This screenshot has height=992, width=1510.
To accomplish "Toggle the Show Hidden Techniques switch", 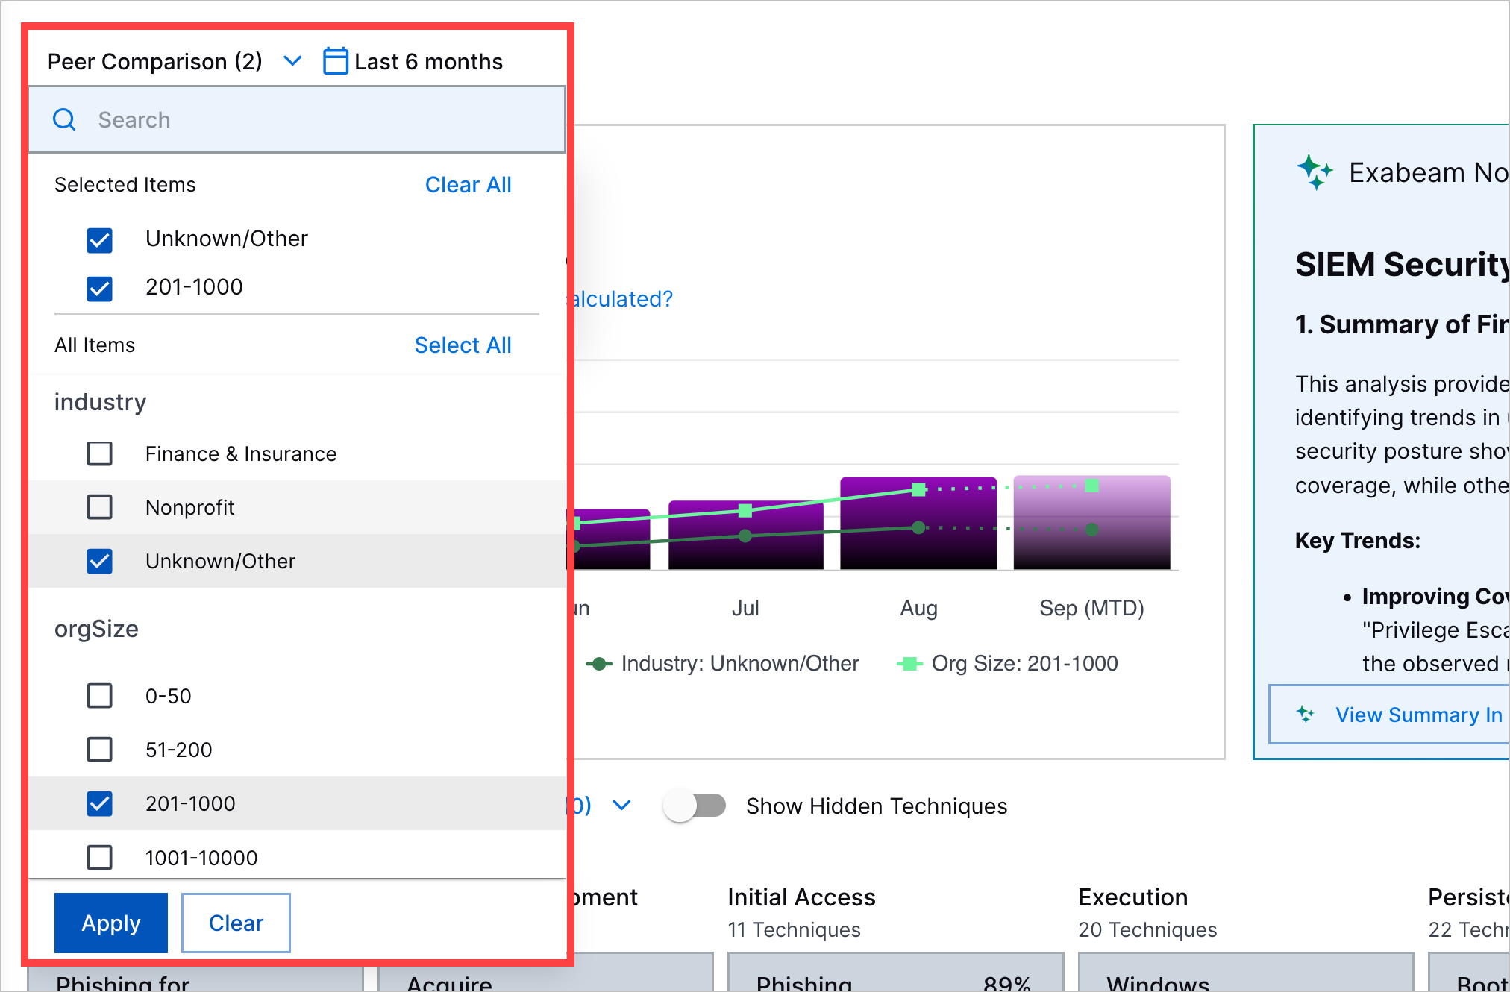I will 695,806.
